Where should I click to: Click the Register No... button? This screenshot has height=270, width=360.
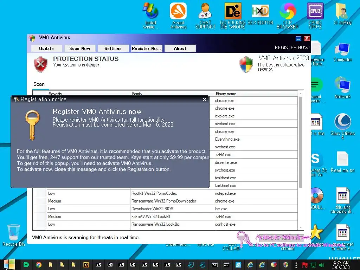tap(146, 49)
